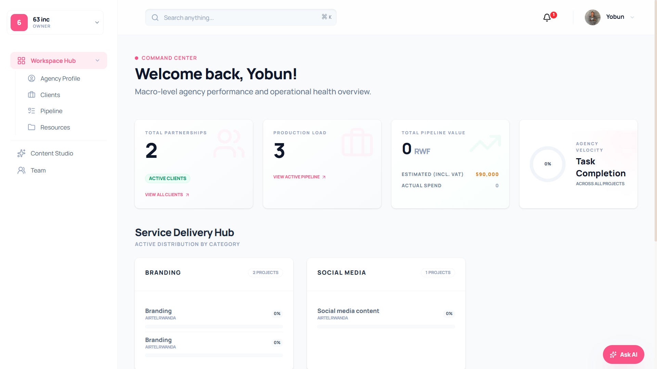Click the 0% badge on Social media content
This screenshot has height=369, width=657.
pos(449,314)
